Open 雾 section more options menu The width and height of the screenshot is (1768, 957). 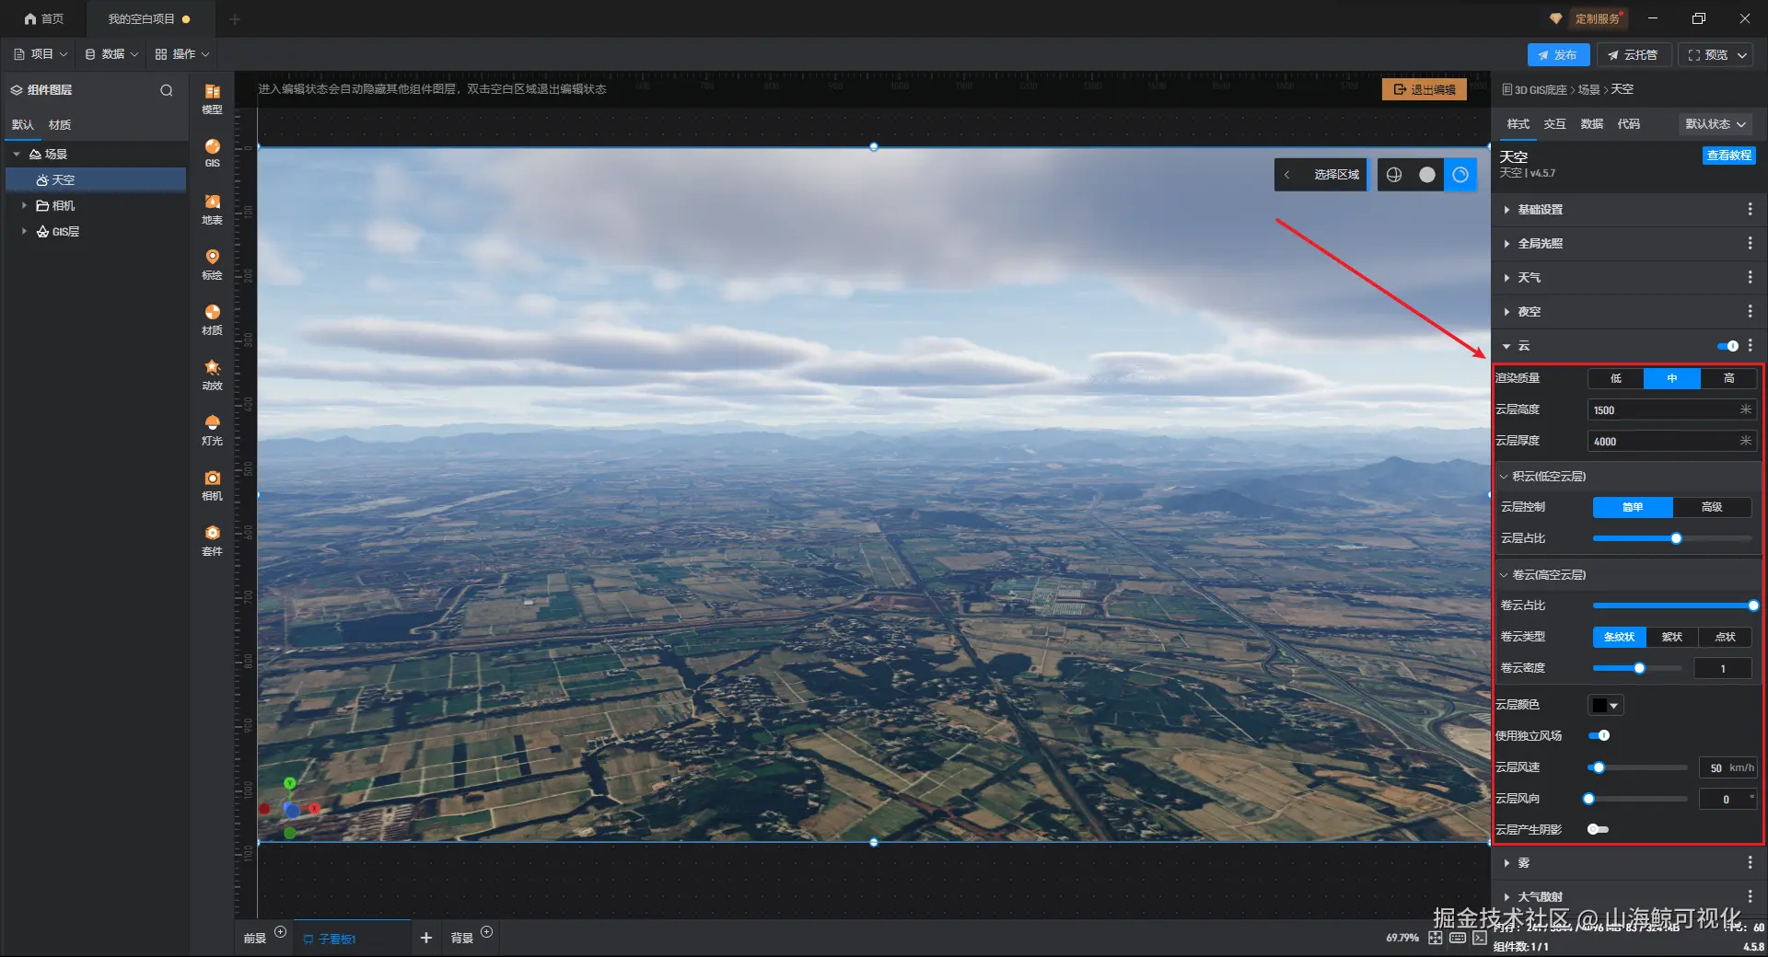pos(1750,863)
